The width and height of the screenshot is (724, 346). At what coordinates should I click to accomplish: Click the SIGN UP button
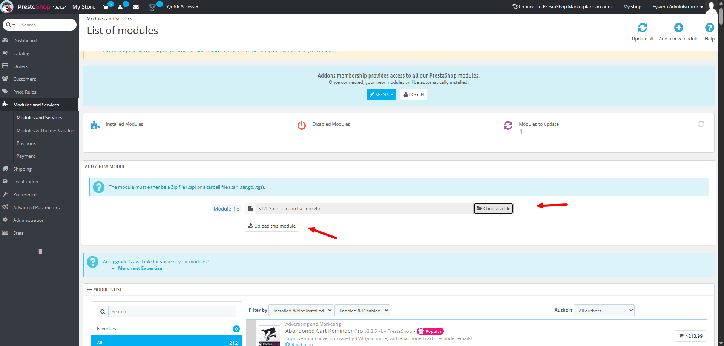(381, 95)
